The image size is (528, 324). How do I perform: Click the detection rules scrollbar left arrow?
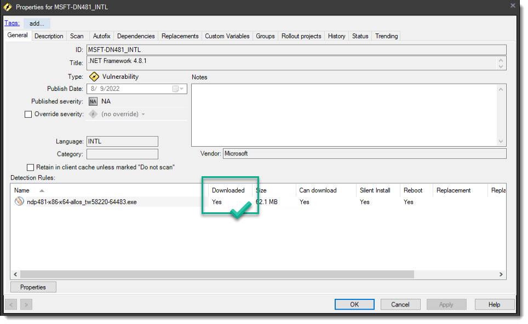coord(15,274)
